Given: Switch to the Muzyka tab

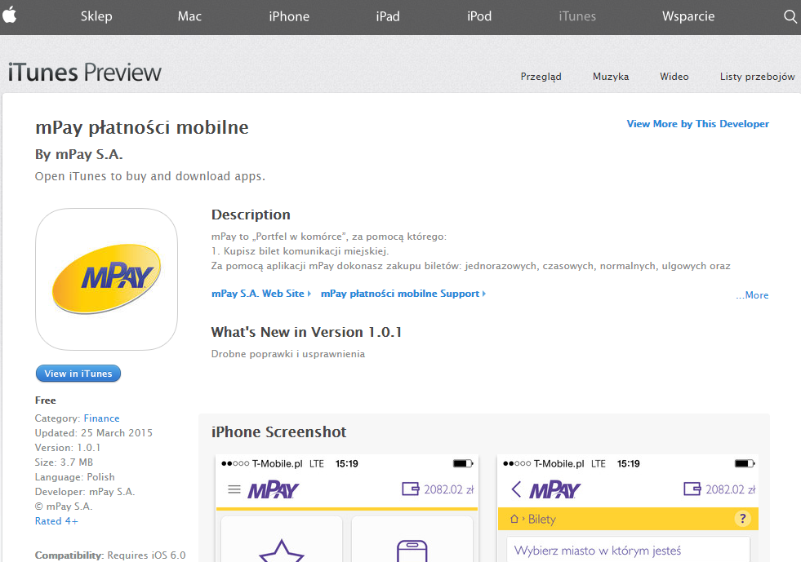Looking at the screenshot, I should coord(611,77).
